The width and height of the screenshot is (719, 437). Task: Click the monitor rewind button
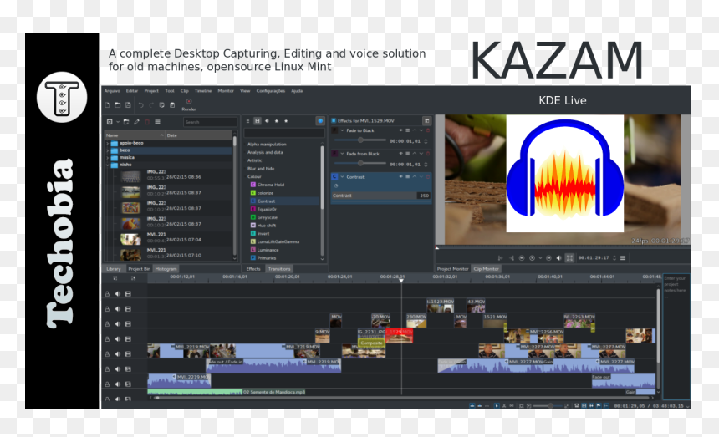522,258
